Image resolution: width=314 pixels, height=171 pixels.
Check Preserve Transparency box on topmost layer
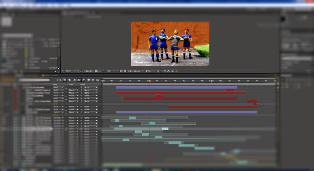click(66, 87)
